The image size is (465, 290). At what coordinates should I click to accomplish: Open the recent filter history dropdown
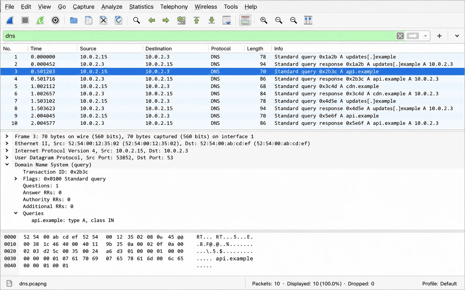[x=425, y=36]
